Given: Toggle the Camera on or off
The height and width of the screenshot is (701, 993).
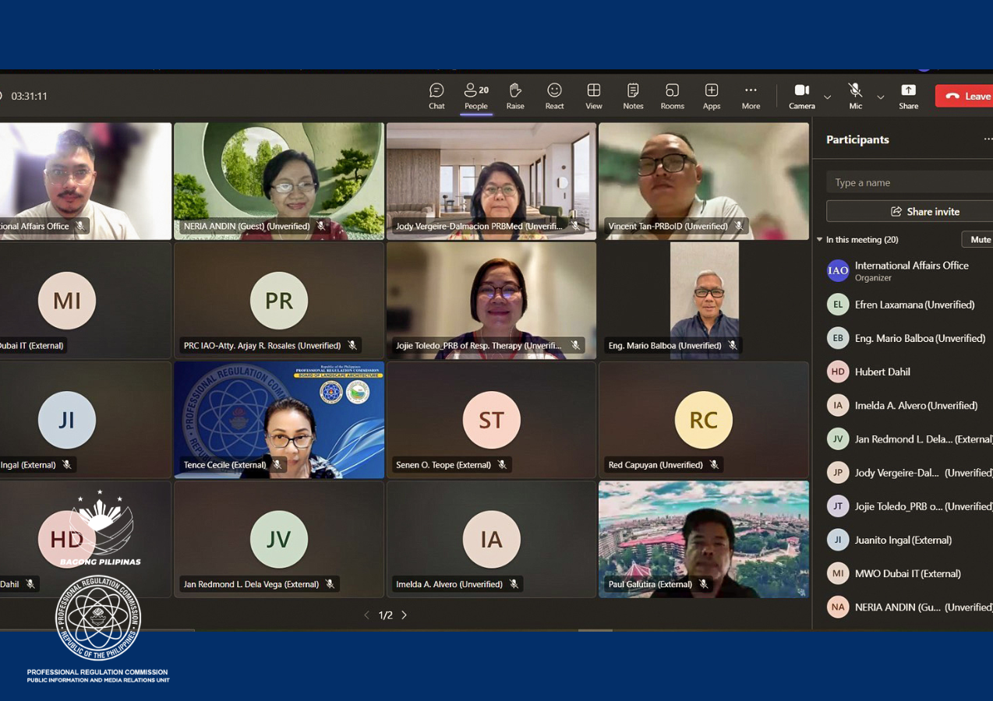Looking at the screenshot, I should 801,97.
